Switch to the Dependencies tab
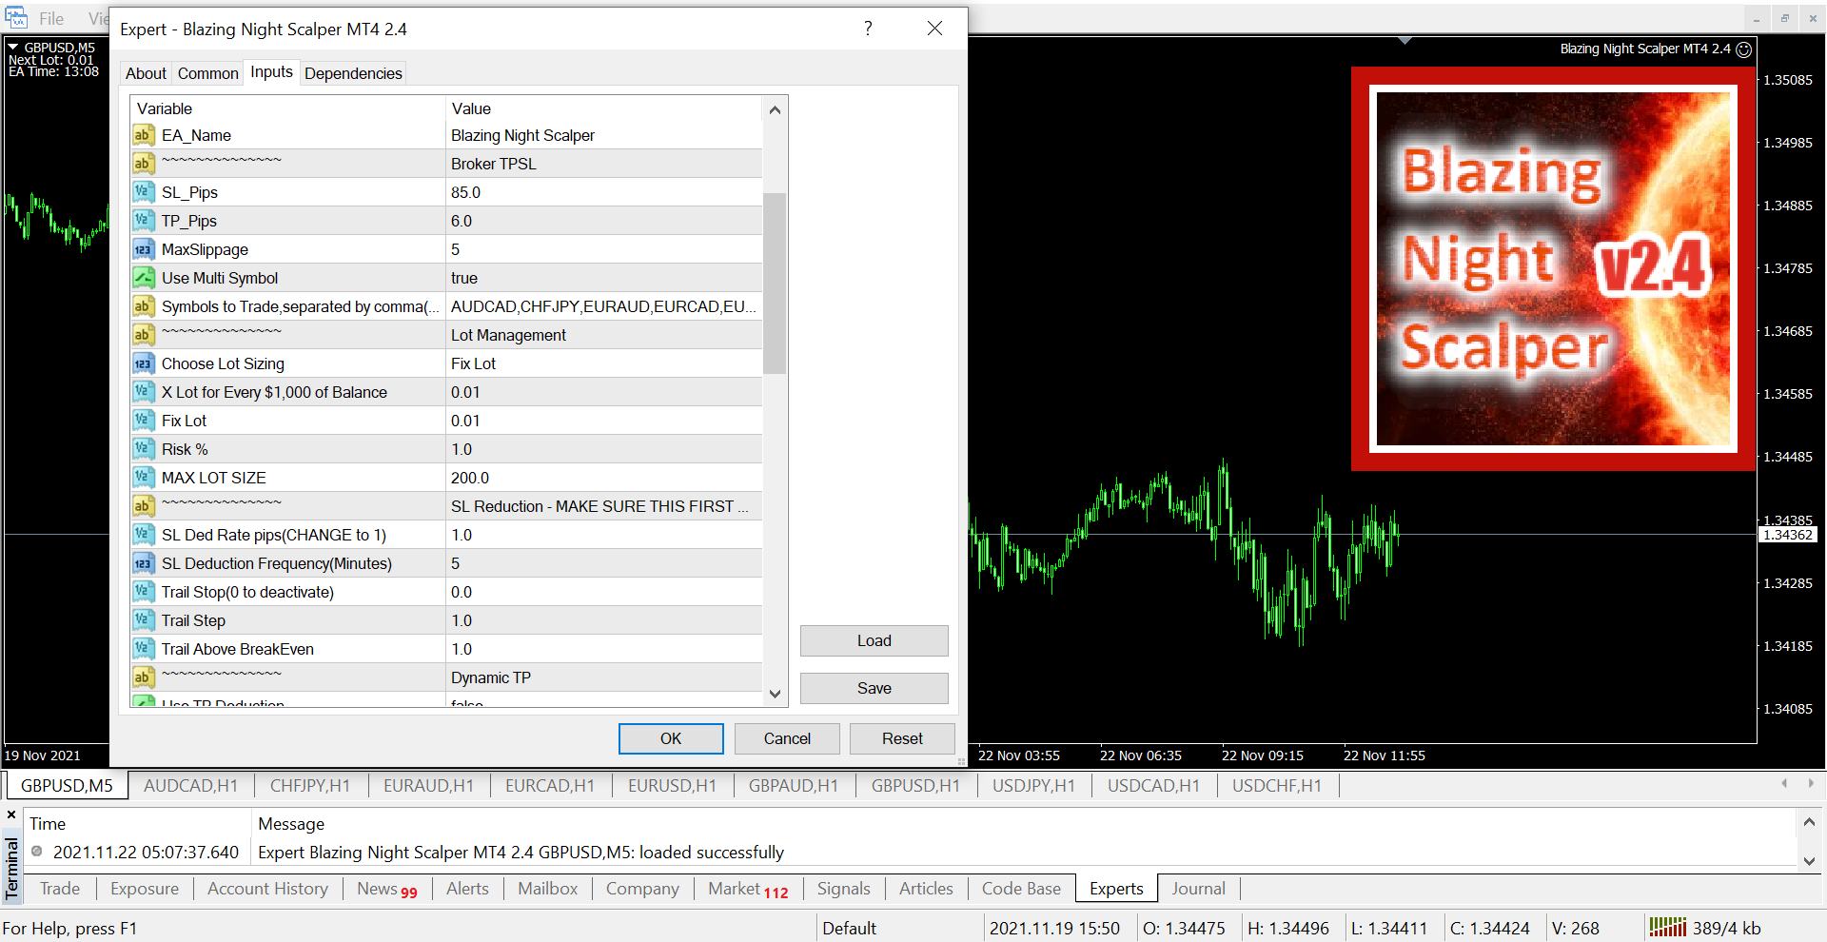This screenshot has width=1827, height=942. click(353, 73)
